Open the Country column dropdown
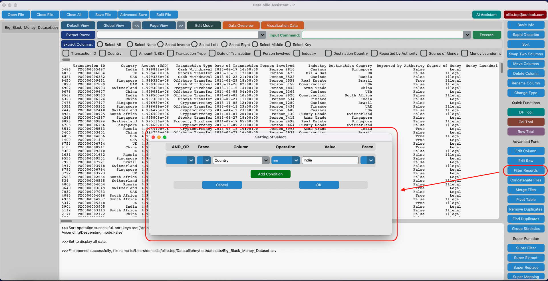 click(x=266, y=160)
